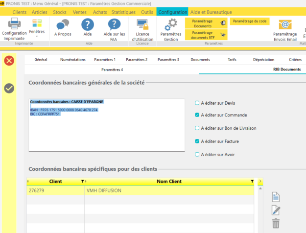Click the red cancel X icon
This screenshot has width=306, height=233.
click(9, 60)
